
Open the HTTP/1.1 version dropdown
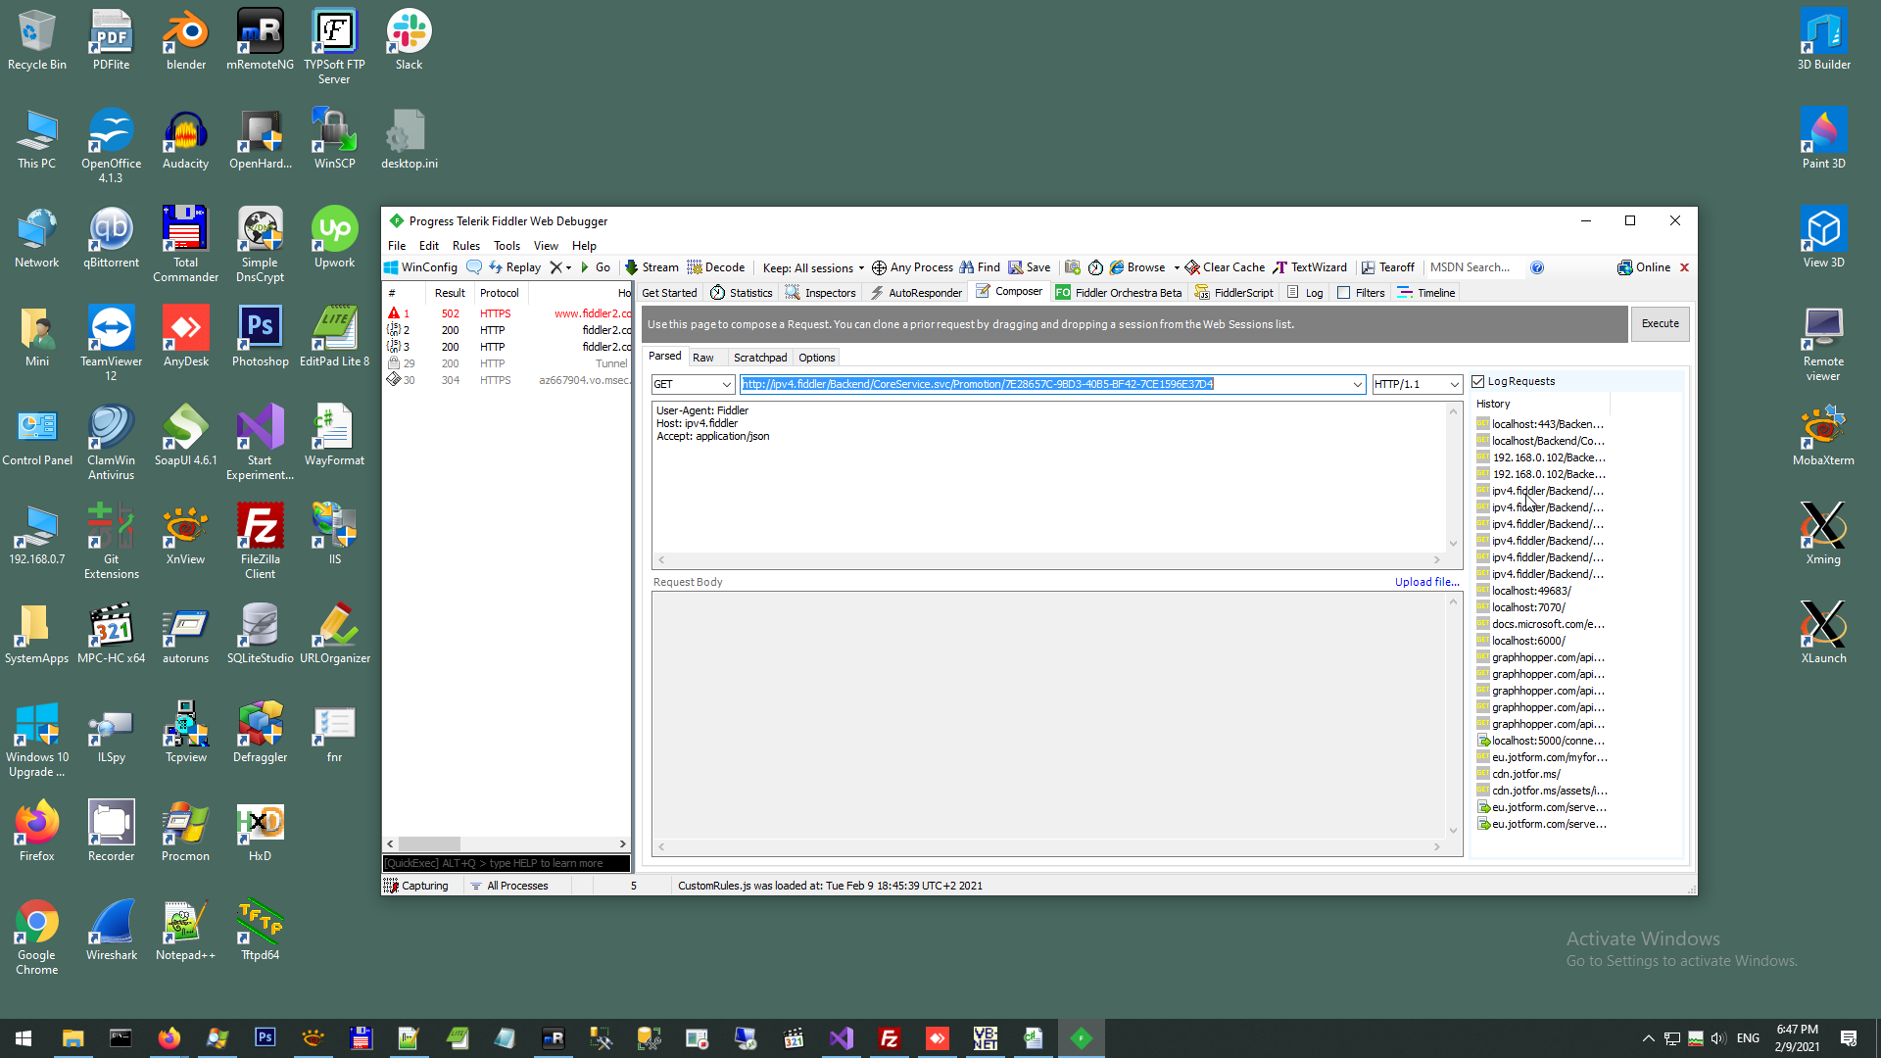click(1454, 385)
